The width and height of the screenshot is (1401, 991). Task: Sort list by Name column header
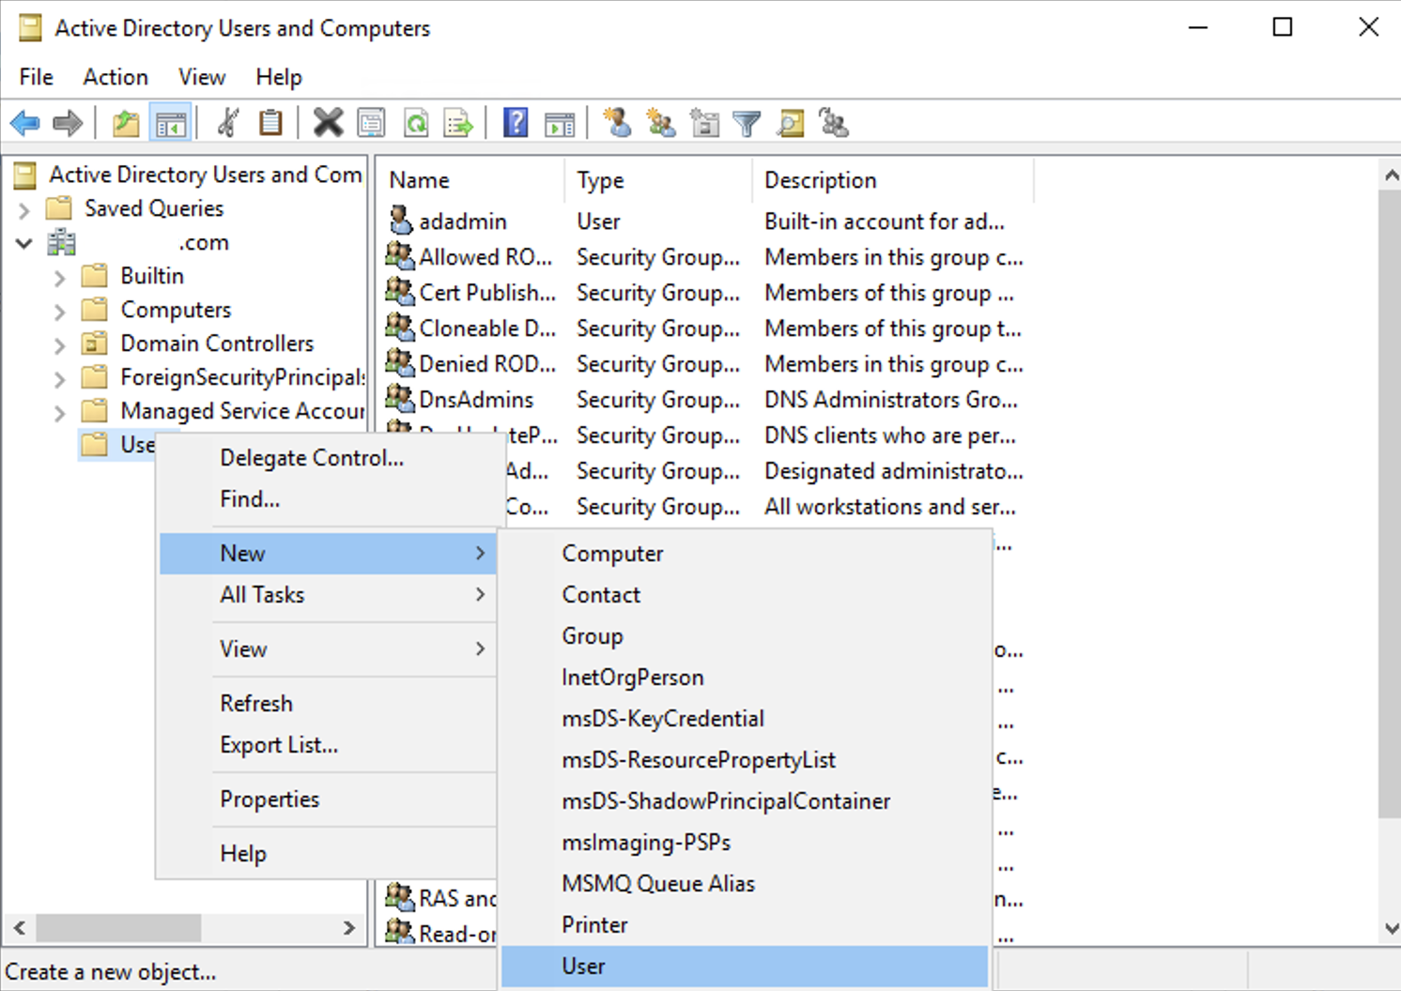470,180
